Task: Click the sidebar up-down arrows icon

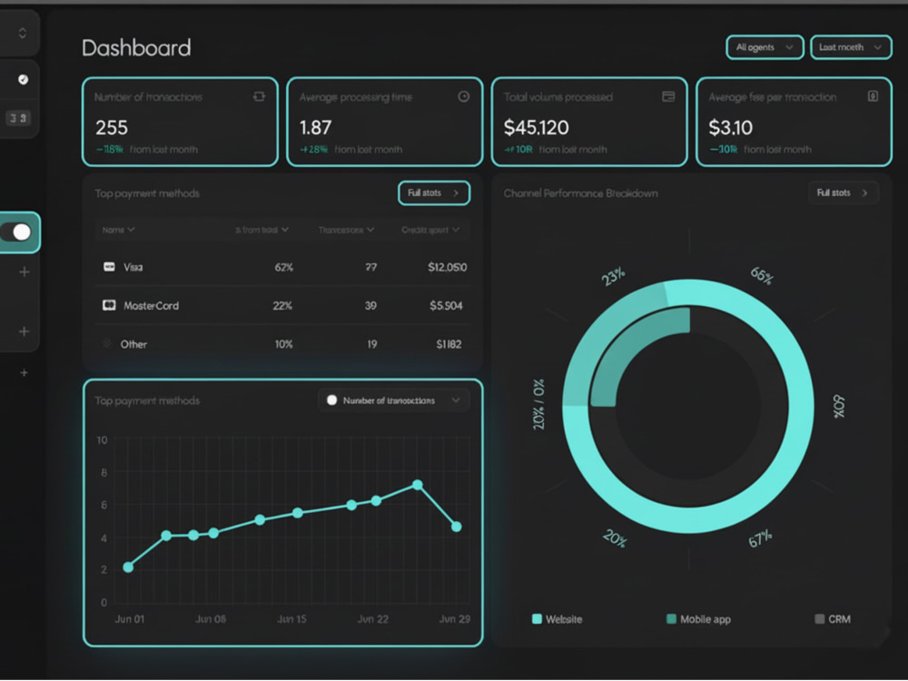Action: click(x=22, y=33)
